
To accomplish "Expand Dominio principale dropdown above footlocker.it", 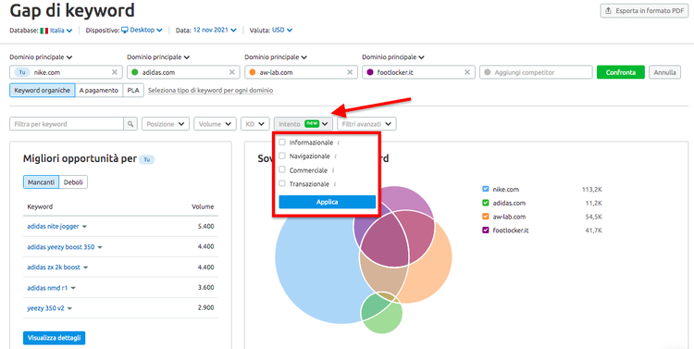I will (393, 57).
